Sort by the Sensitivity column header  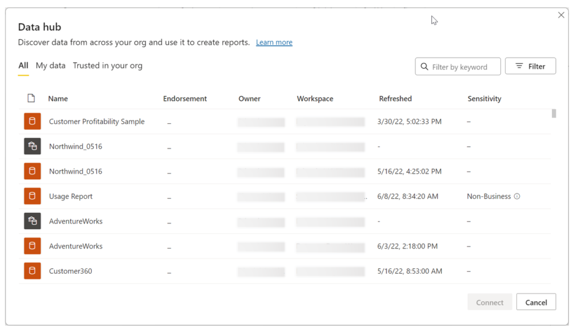click(x=484, y=99)
